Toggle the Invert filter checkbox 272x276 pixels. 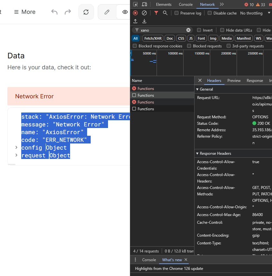199,30
